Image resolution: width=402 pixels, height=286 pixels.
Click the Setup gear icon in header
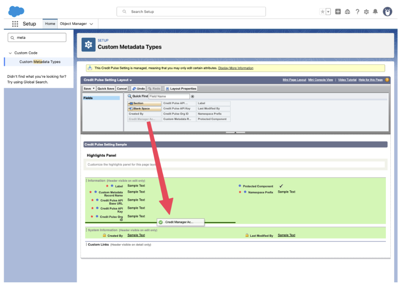point(366,12)
